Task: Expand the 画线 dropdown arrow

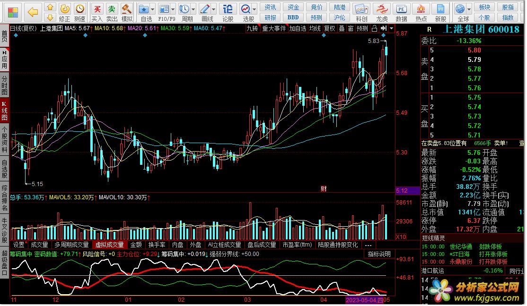Action: click(x=213, y=9)
